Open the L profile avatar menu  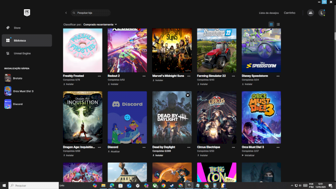(322, 13)
